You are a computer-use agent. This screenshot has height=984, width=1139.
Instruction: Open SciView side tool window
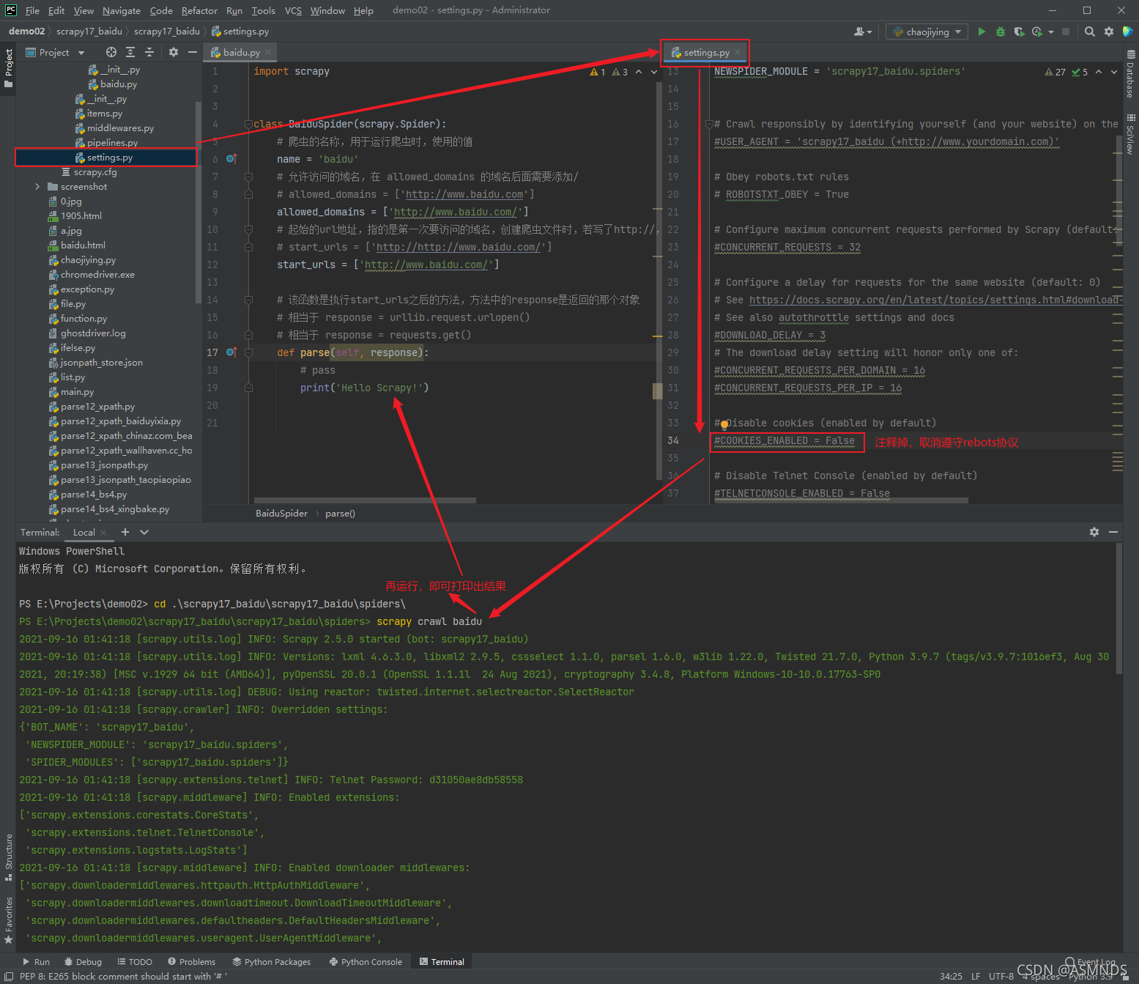tap(1131, 134)
